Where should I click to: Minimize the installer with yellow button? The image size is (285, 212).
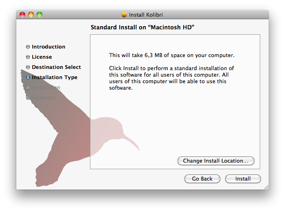(31, 15)
